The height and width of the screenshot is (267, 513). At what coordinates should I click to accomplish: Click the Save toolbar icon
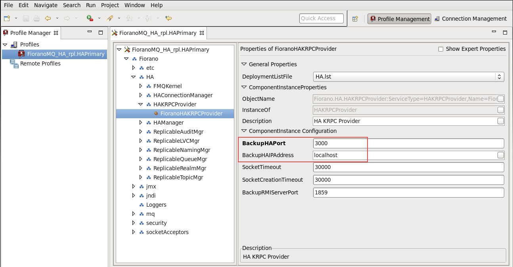point(26,18)
